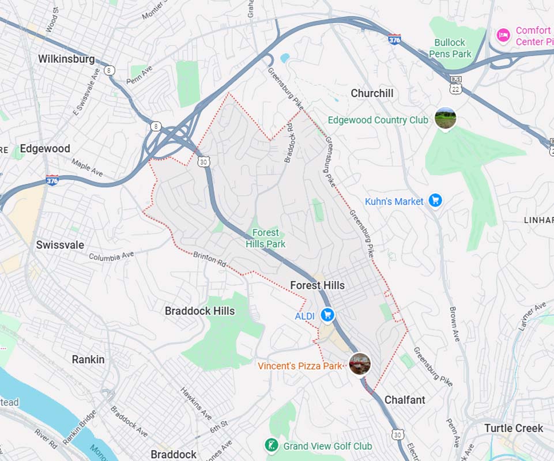Click the Bullock Pens Park label
554x461 pixels.
pyautogui.click(x=450, y=48)
